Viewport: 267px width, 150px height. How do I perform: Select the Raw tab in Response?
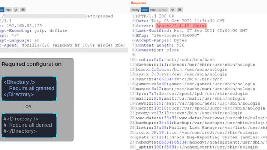tap(145, 10)
